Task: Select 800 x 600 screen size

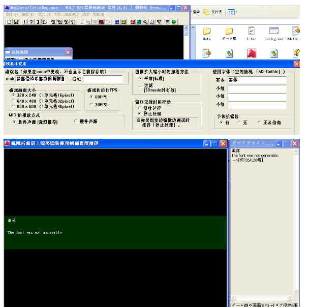Action: [x=13, y=106]
